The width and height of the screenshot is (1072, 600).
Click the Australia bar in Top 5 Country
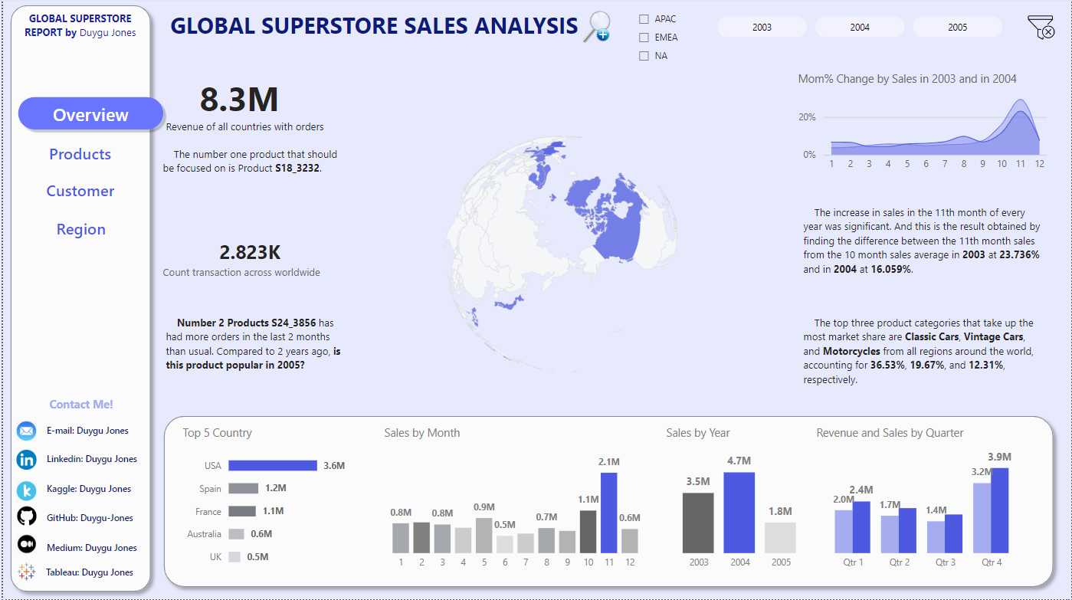tap(236, 534)
